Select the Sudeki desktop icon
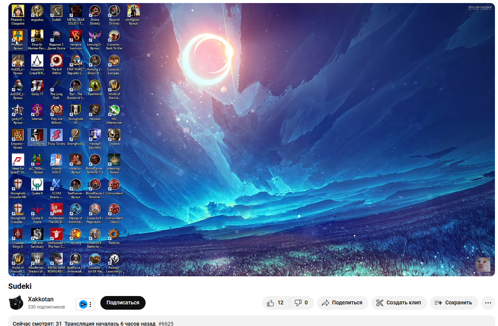The width and height of the screenshot is (498, 326). coord(56,13)
